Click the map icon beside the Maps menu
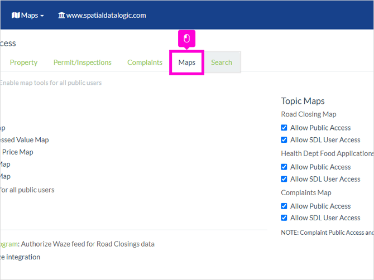Screen dimensions: 374x280 (16, 16)
